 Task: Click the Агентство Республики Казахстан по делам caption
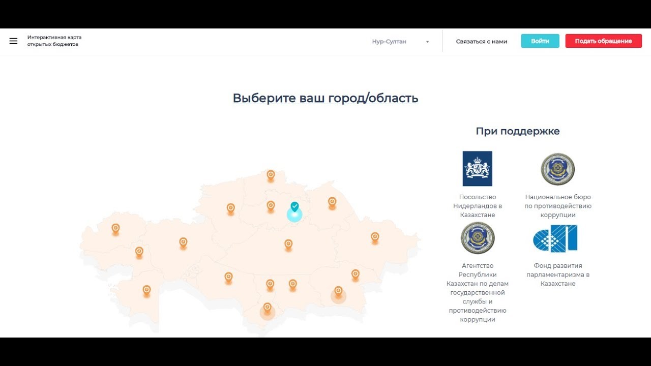point(478,292)
